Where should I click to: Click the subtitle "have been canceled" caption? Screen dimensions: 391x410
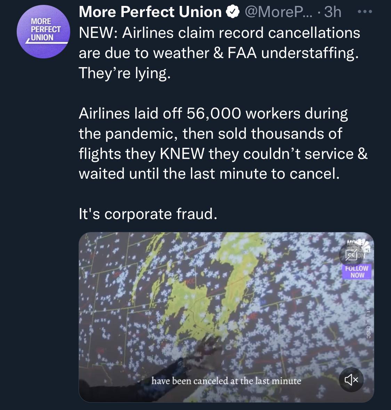point(226,381)
